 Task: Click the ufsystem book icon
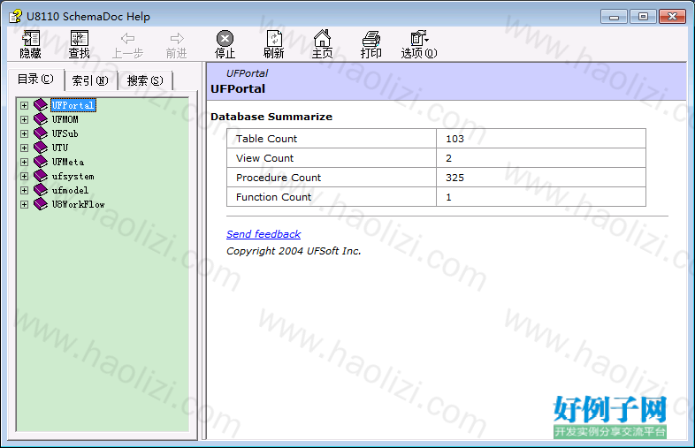pyautogui.click(x=41, y=176)
